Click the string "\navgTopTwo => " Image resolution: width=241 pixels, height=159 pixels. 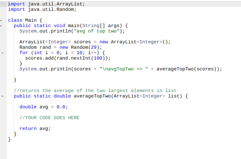(x=123, y=69)
